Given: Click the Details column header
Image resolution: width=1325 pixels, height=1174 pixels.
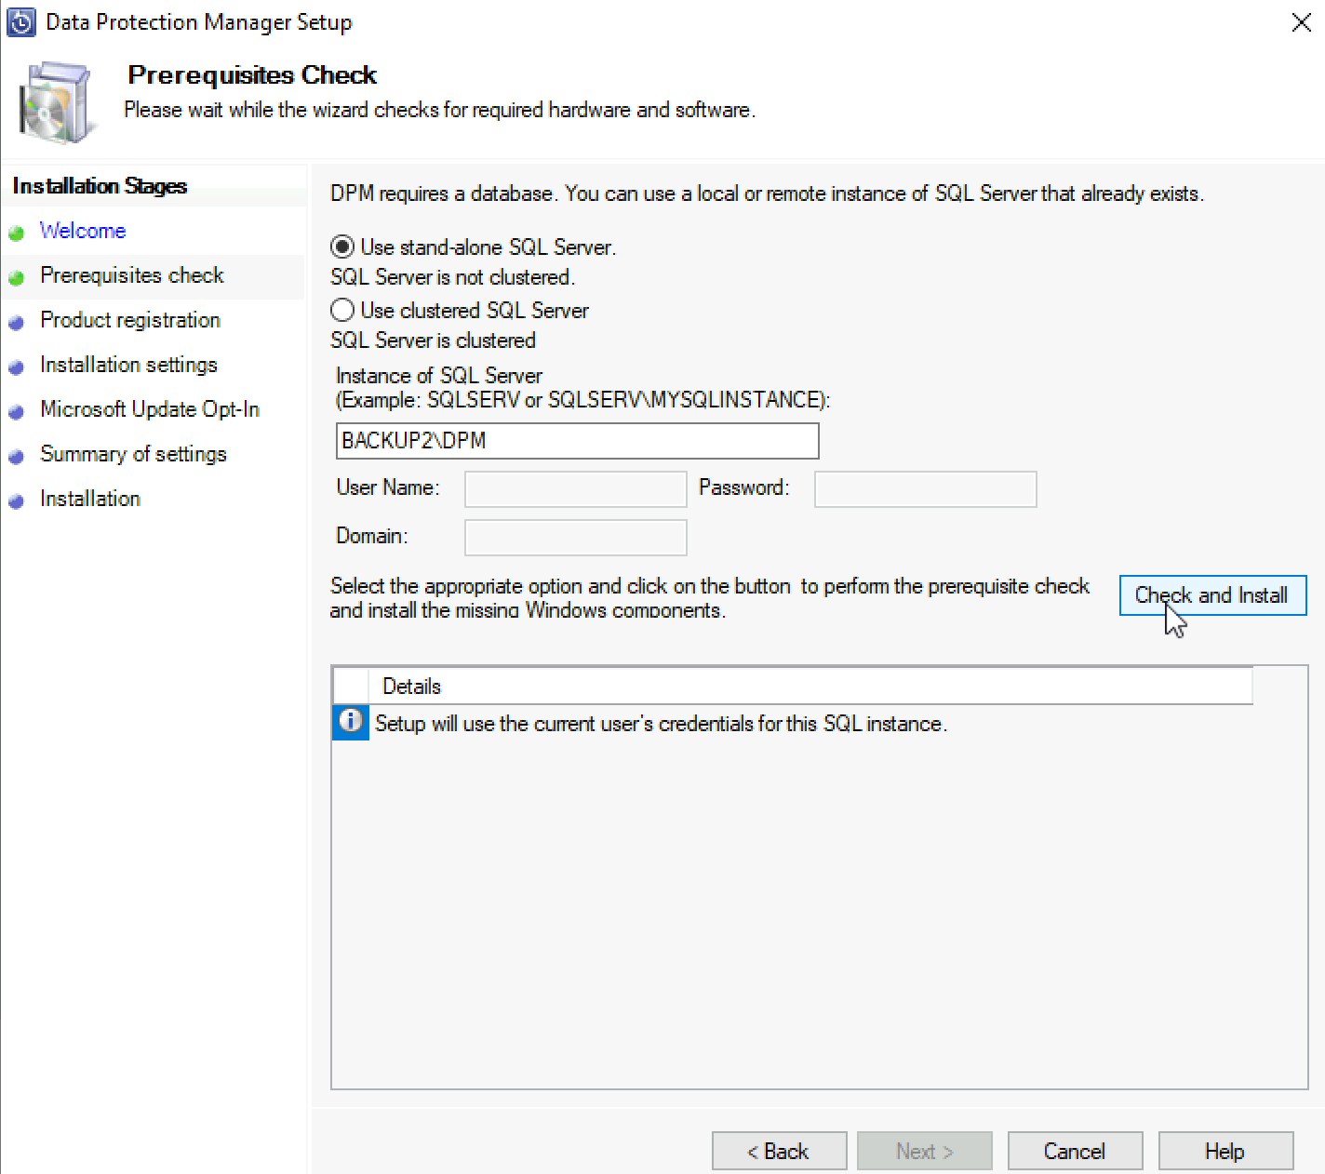Looking at the screenshot, I should pyautogui.click(x=810, y=687).
